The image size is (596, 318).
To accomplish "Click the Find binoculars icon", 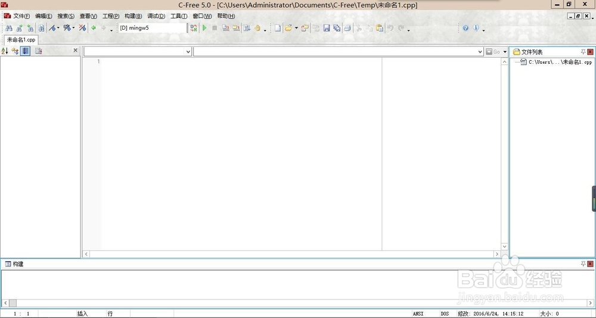I will (x=9, y=28).
